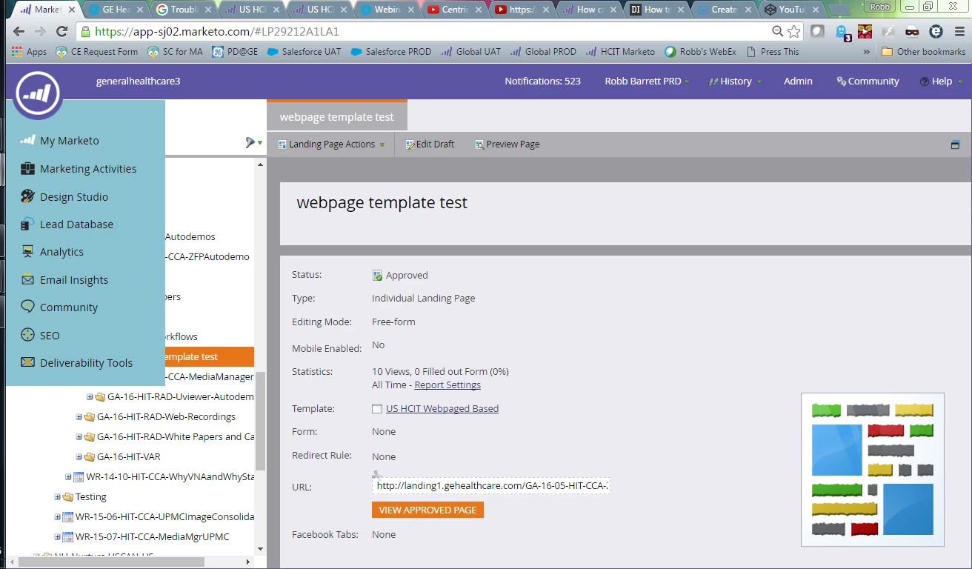This screenshot has width=972, height=569.
Task: Open Apps bookmark shortcut
Action: pyautogui.click(x=29, y=52)
